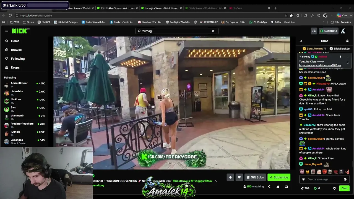
Task: Share the stream
Action: [269, 187]
